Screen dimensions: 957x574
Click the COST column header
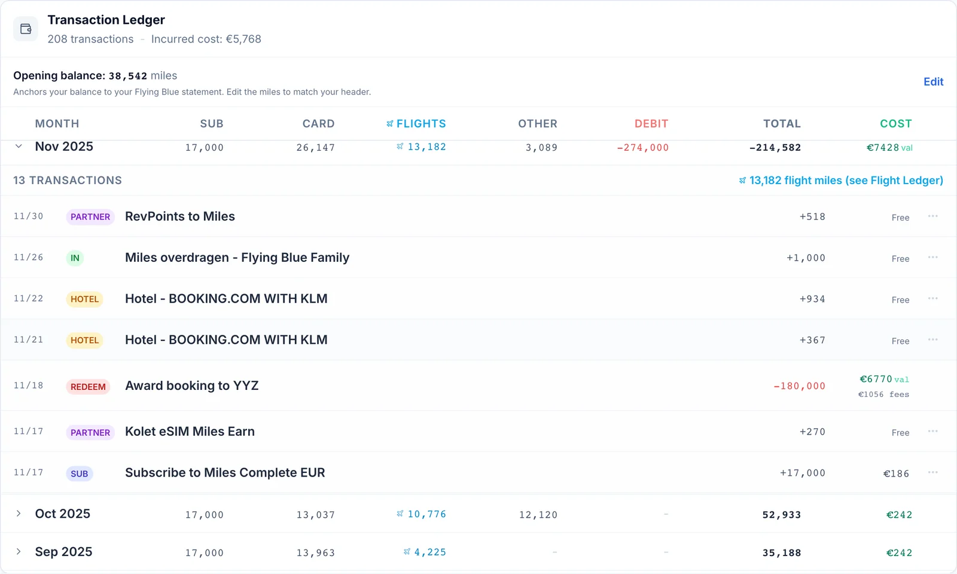click(x=896, y=124)
